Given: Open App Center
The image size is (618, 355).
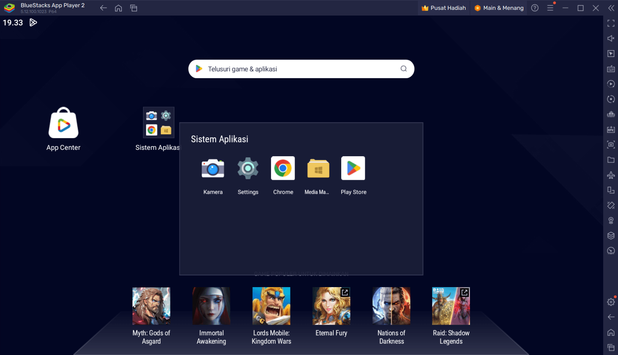Looking at the screenshot, I should tap(63, 129).
